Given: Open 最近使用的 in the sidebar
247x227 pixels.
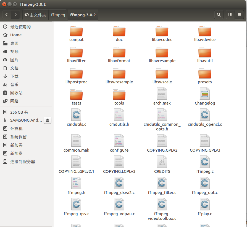Looking at the screenshot, I should point(26,27).
